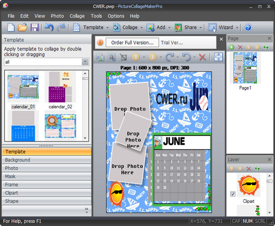This screenshot has height=226, width=275.
Task: Click the fit-to-page icon in canvas toolbar
Action: [218, 57]
